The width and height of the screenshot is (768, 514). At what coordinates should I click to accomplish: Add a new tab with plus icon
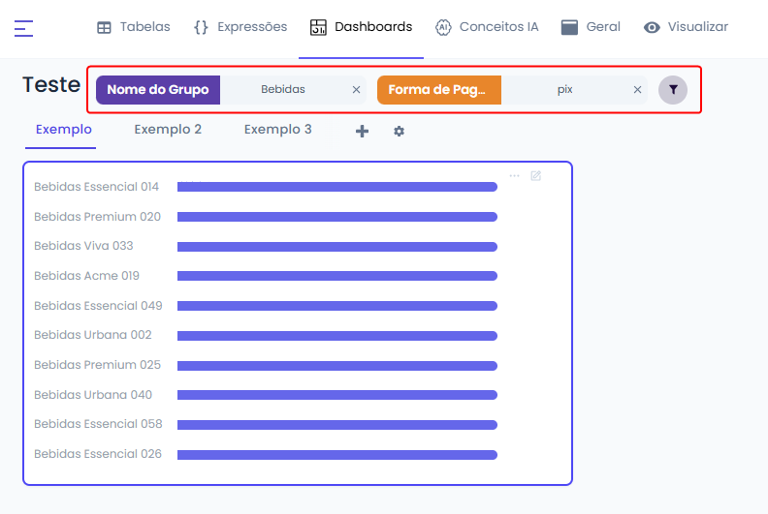362,131
